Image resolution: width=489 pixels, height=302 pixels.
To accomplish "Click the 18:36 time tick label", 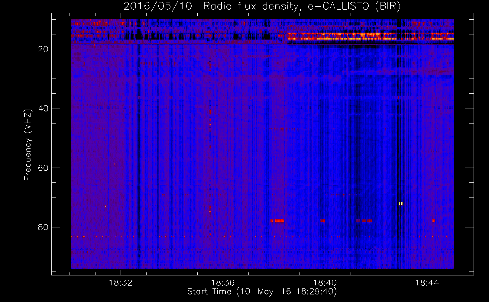I will pos(223,283).
